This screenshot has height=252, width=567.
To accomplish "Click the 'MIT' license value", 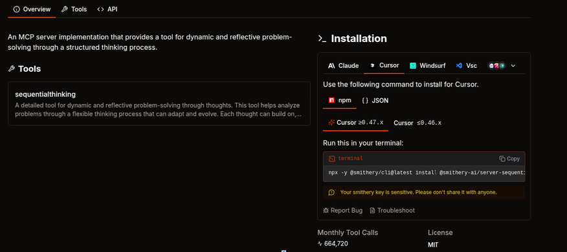I will point(433,245).
